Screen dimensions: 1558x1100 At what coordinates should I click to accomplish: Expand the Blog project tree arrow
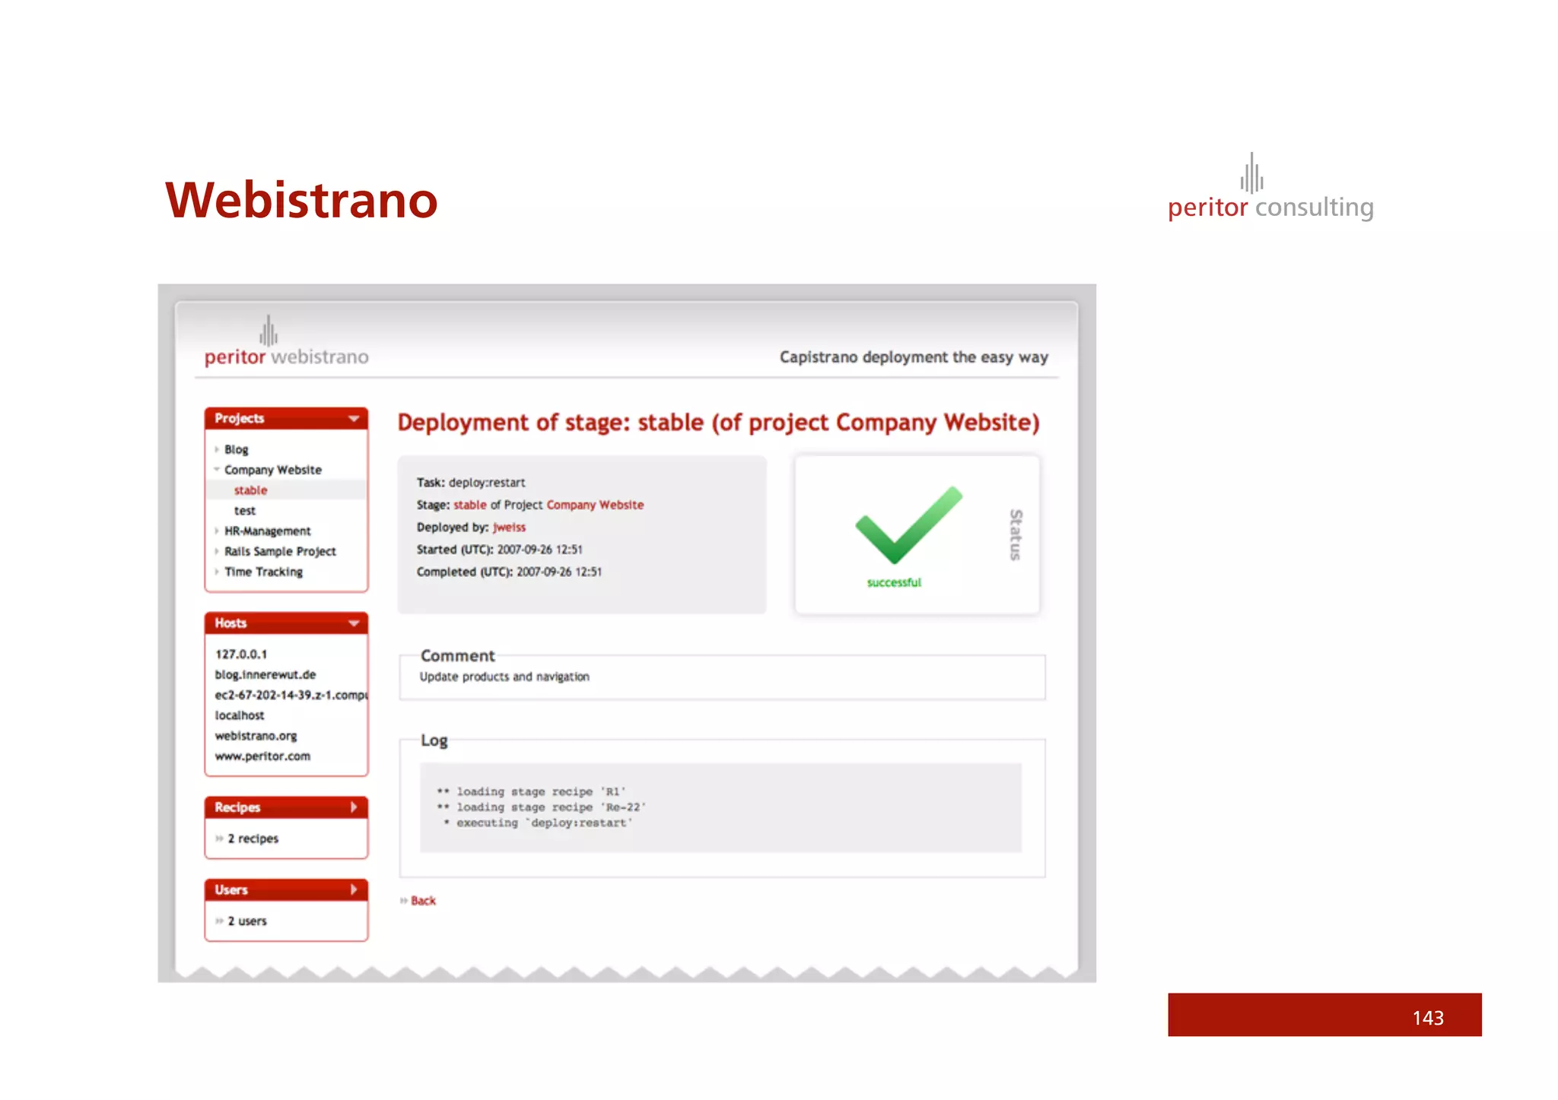point(217,449)
